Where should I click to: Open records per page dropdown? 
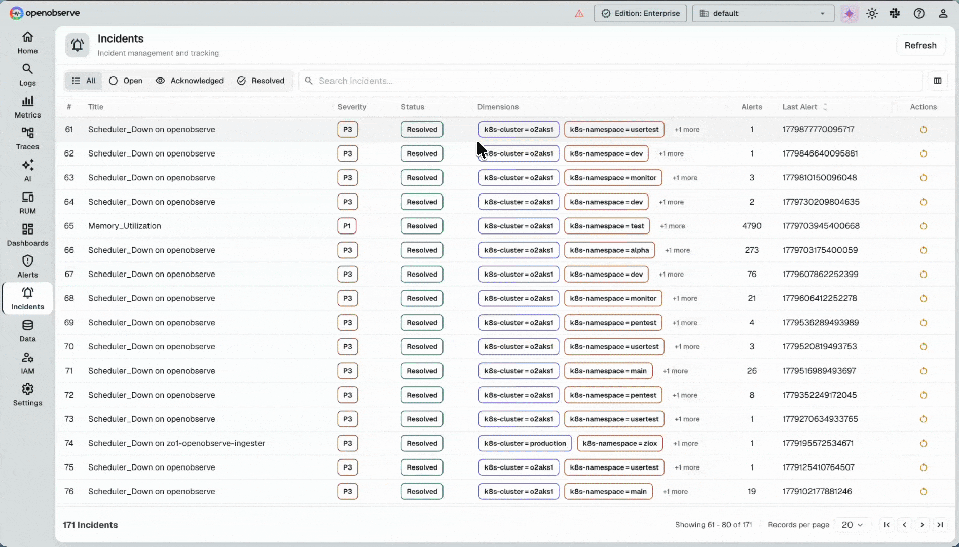852,525
